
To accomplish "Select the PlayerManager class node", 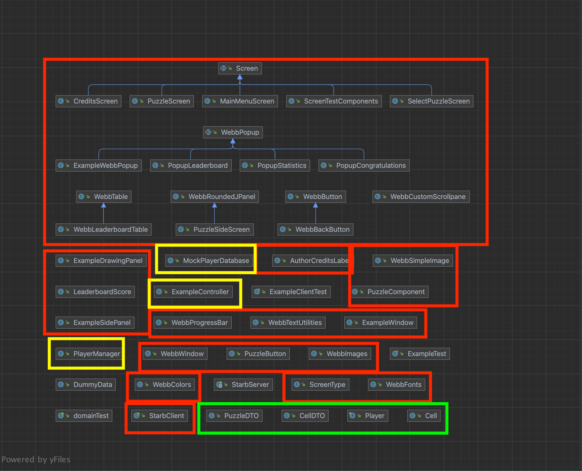I will pyautogui.click(x=90, y=354).
